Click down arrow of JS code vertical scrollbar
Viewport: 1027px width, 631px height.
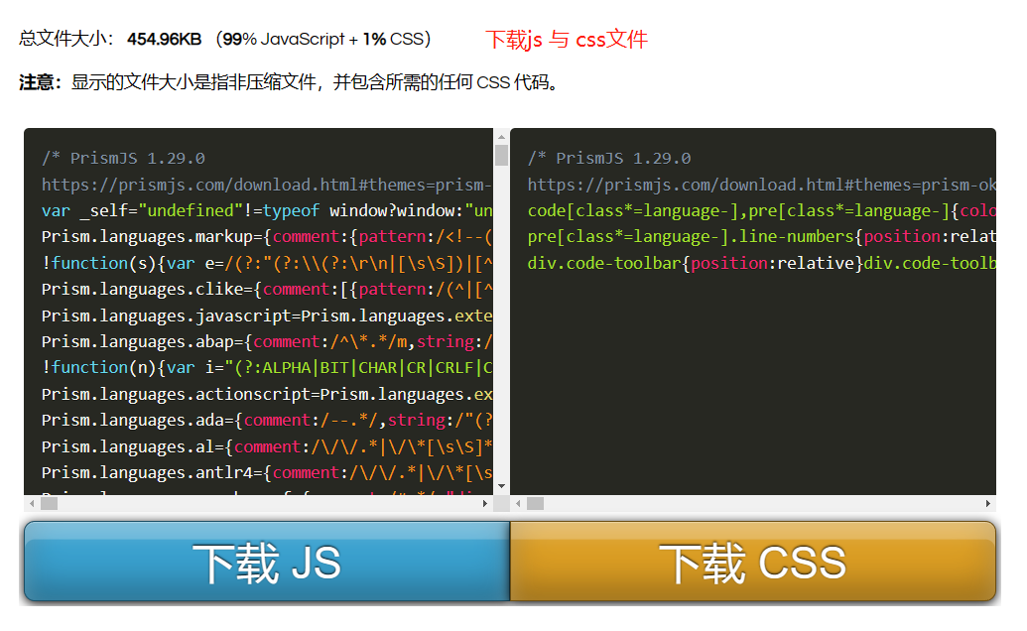tap(502, 486)
